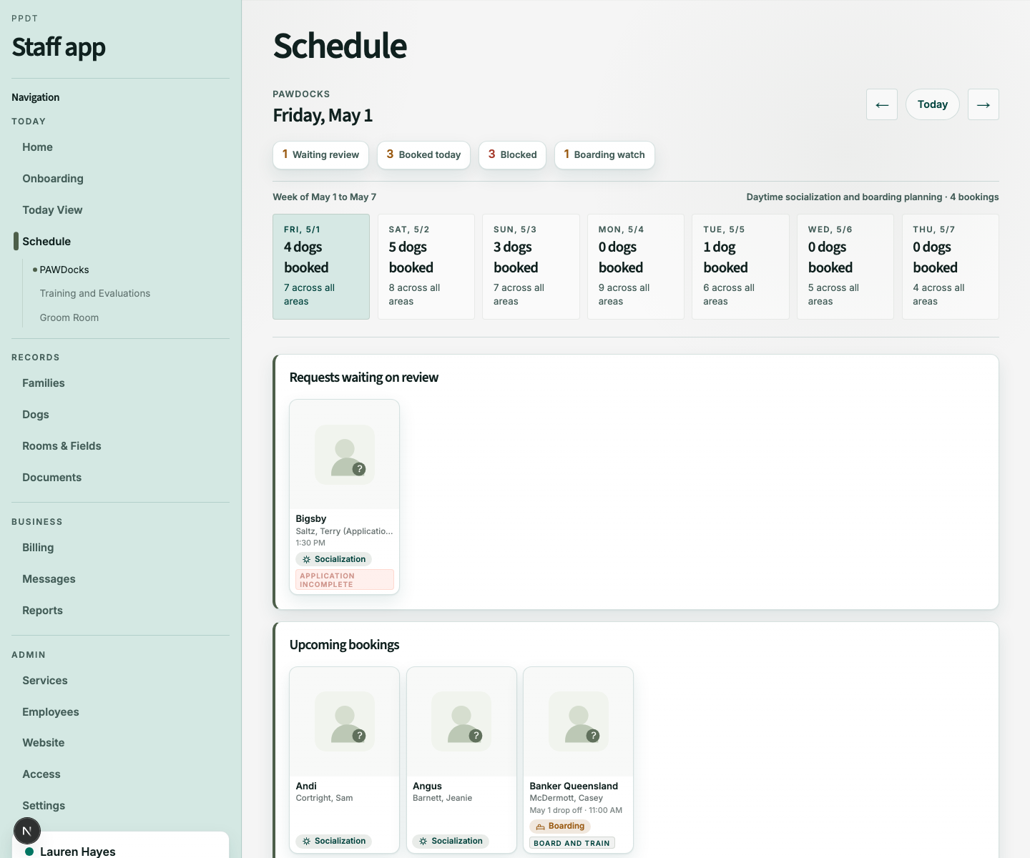Image resolution: width=1030 pixels, height=858 pixels.
Task: Click sun icon on Bigsby's Socialization tag
Action: click(x=306, y=559)
